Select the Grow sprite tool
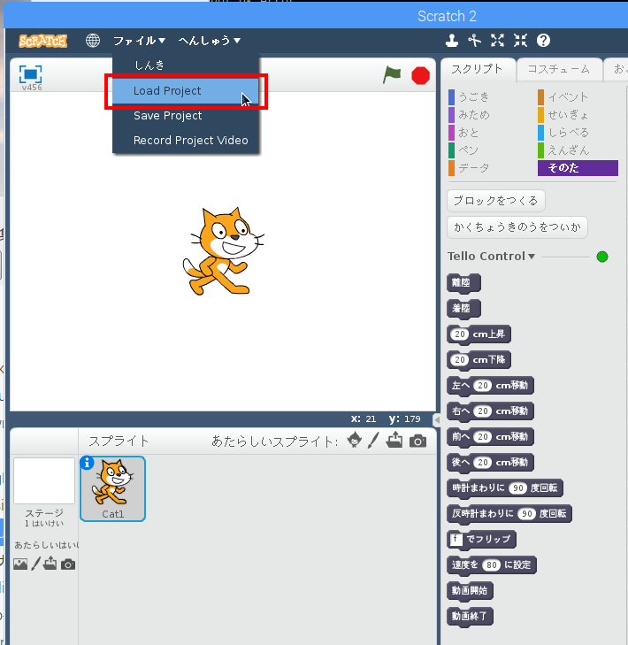 point(497,41)
